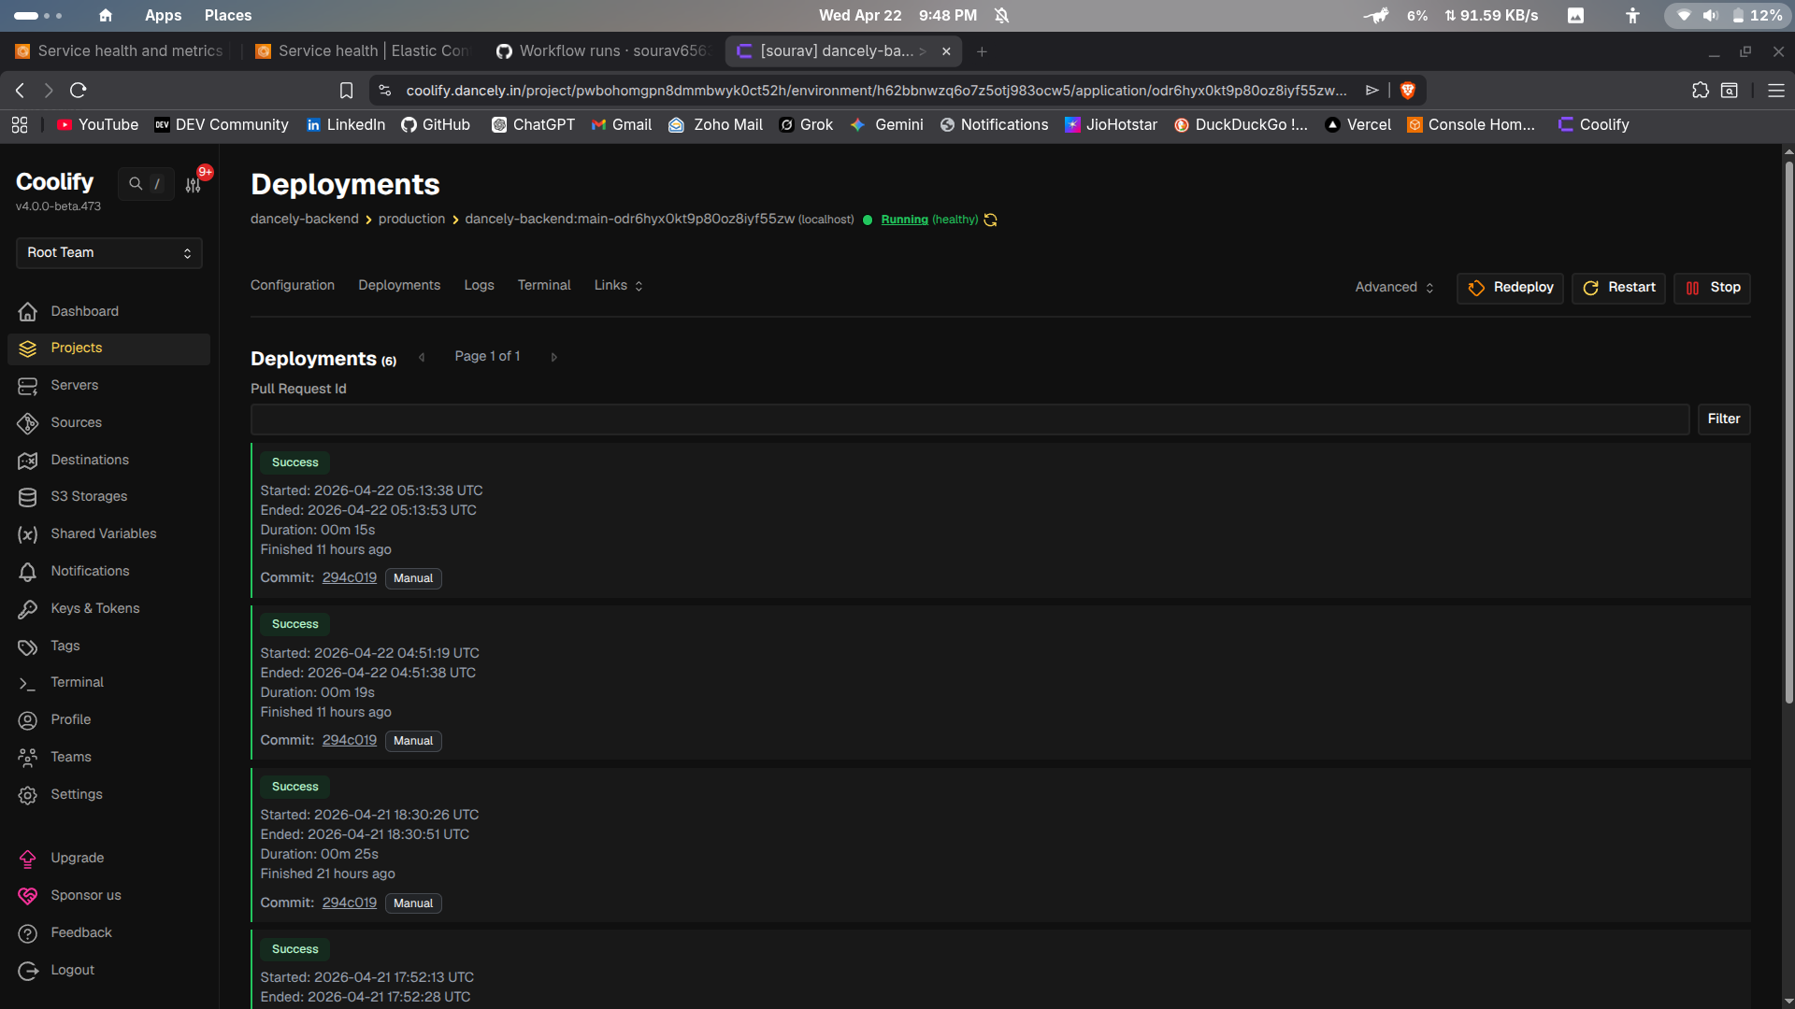Screen dimensions: 1795x1009
Task: Expand the Root Team selector
Action: point(108,252)
